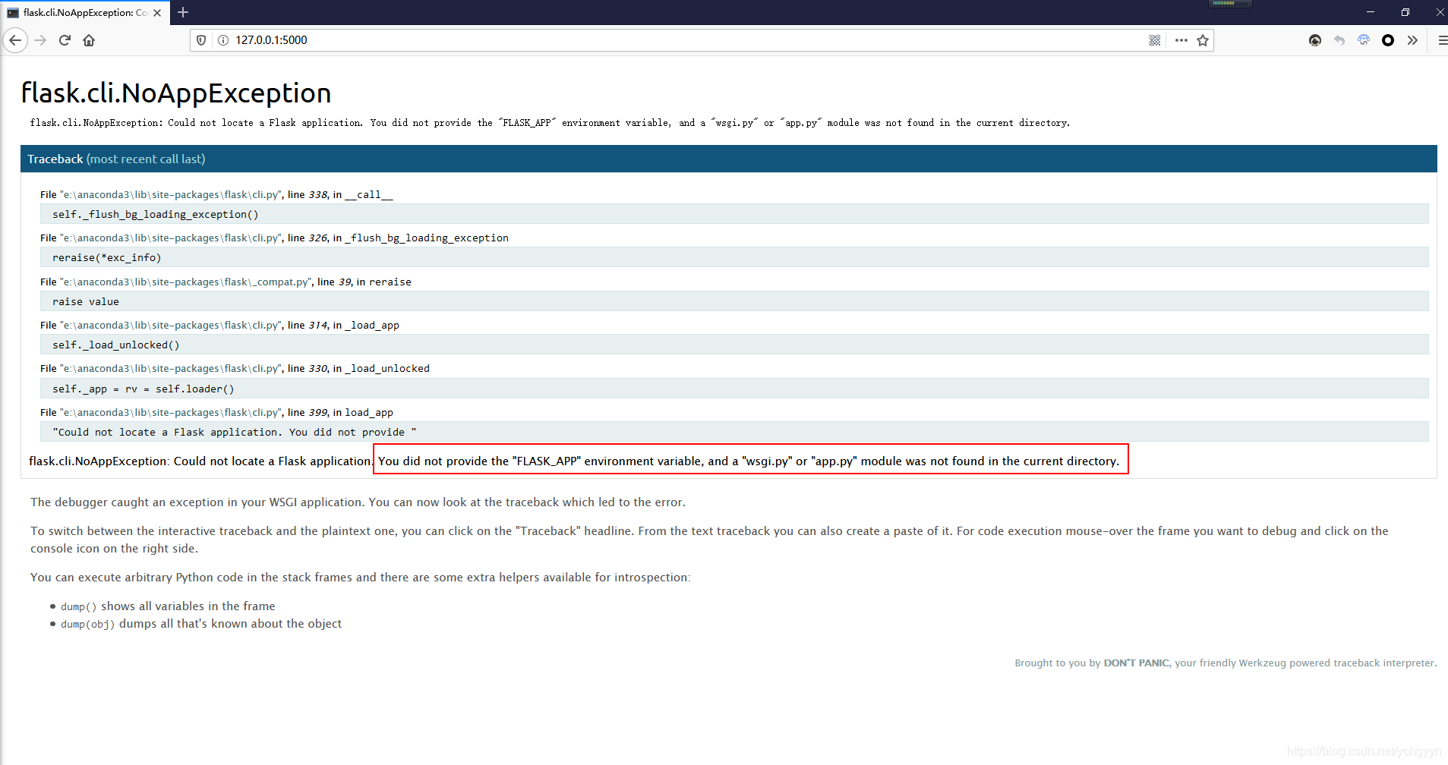The height and width of the screenshot is (765, 1448).
Task: Click code line self._app = rv = self.loader()
Action: click(734, 389)
